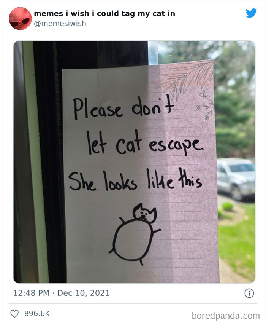Click the flower doodles on the note's edge
The height and width of the screenshot is (324, 266).
point(205,105)
